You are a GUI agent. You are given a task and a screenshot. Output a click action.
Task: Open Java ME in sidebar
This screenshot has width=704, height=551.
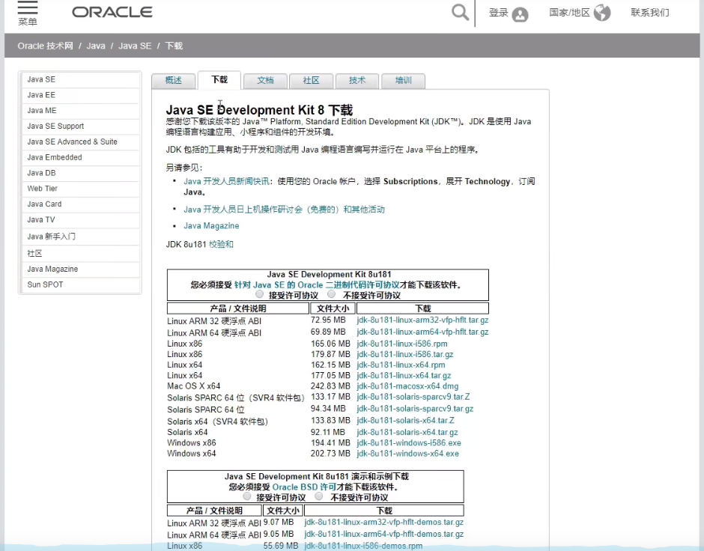[81, 111]
